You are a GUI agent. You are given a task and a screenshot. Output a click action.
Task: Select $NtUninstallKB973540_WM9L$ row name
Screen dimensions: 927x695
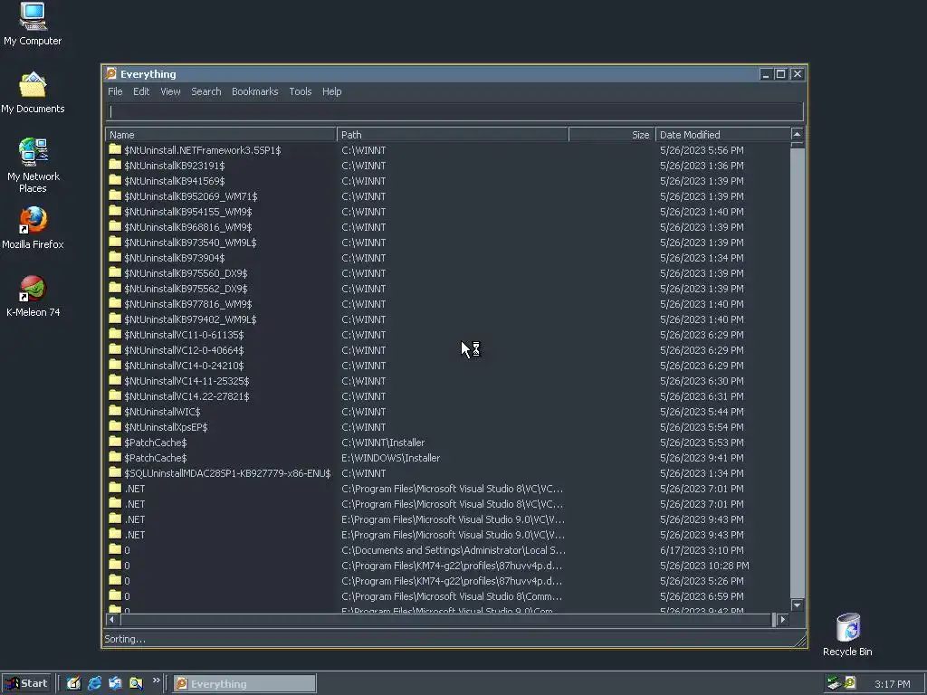190,243
